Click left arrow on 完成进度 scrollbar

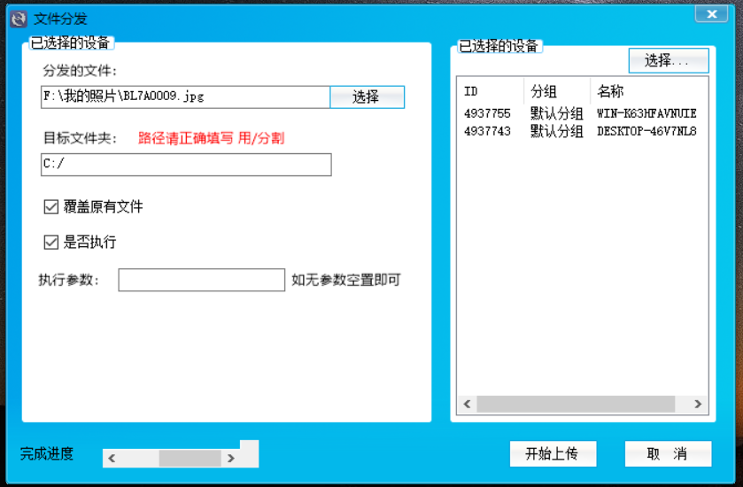(112, 459)
